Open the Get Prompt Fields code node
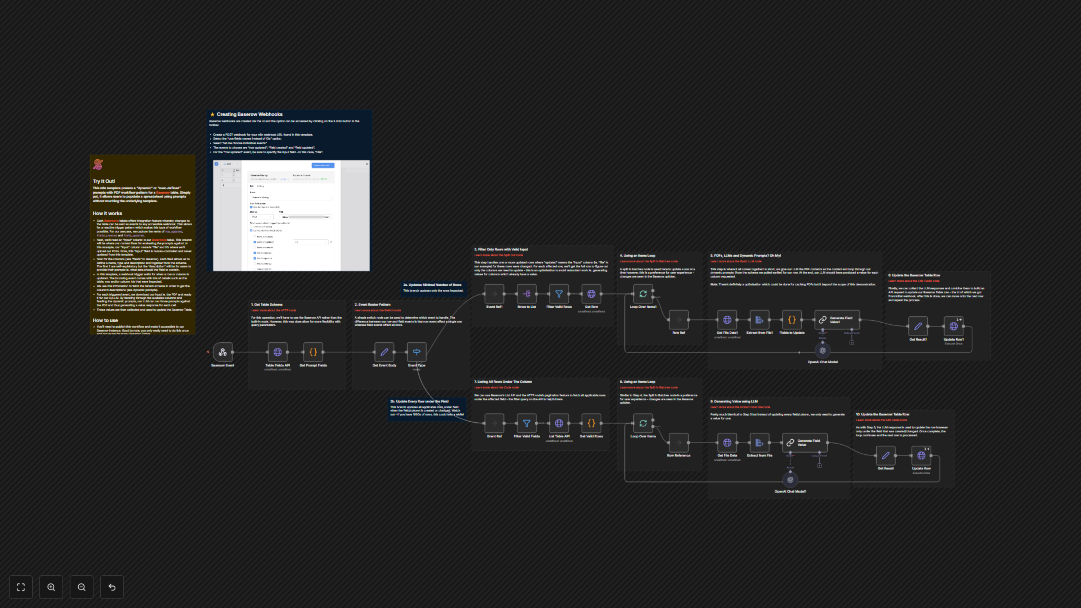This screenshot has height=608, width=1081. [313, 352]
